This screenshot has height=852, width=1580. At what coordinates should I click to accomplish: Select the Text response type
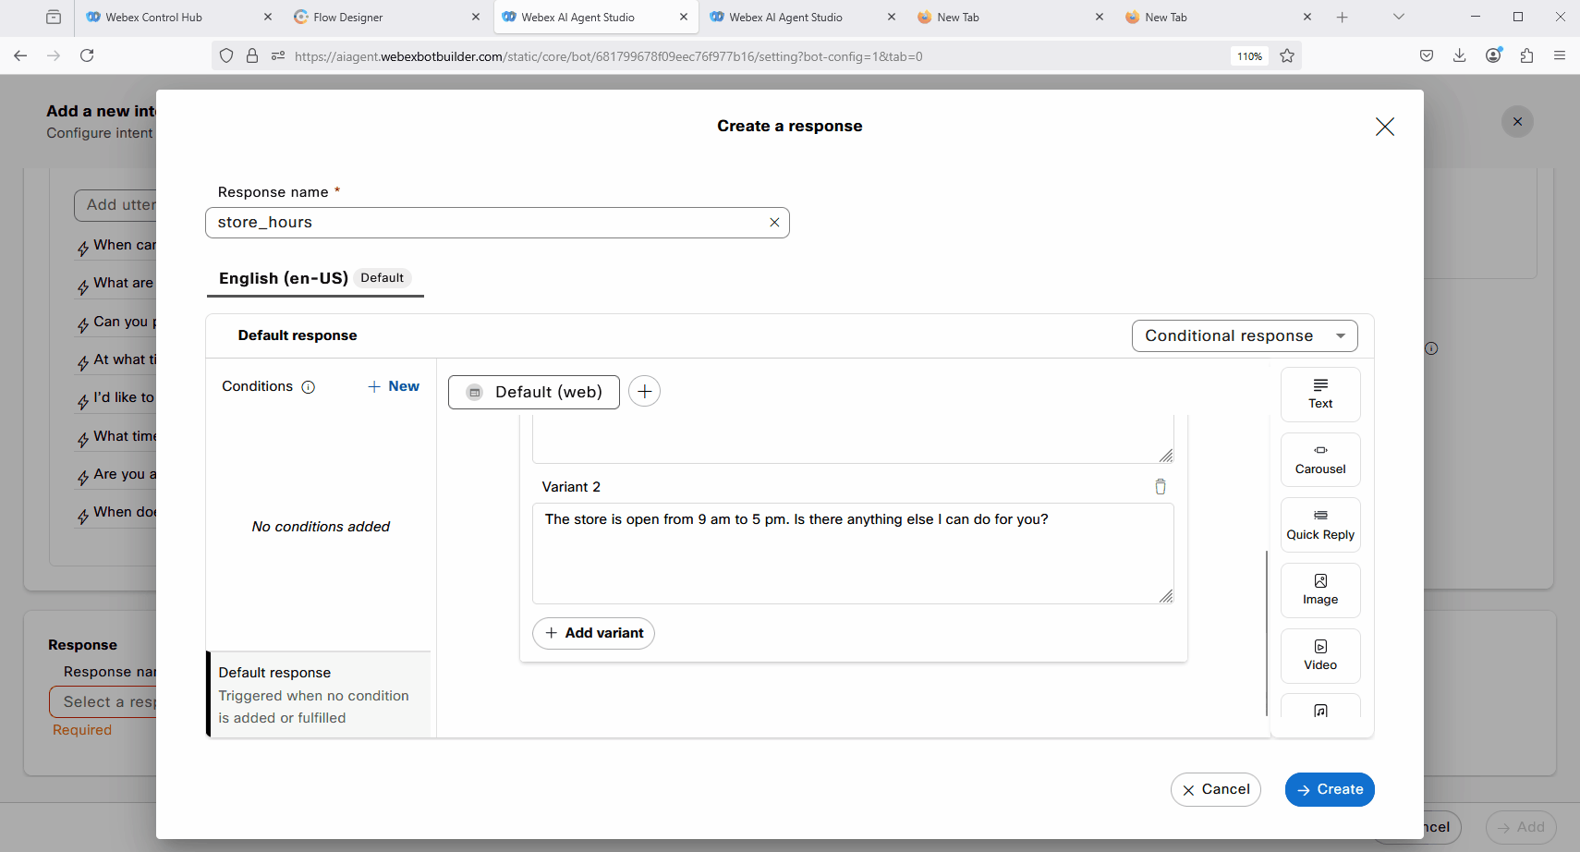(x=1319, y=394)
